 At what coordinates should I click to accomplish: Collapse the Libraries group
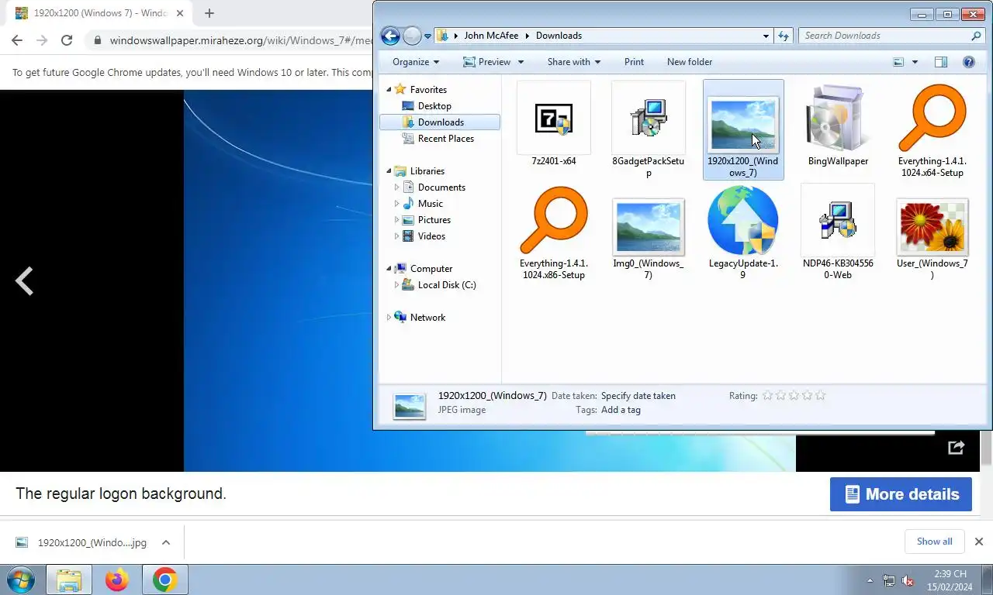[389, 171]
